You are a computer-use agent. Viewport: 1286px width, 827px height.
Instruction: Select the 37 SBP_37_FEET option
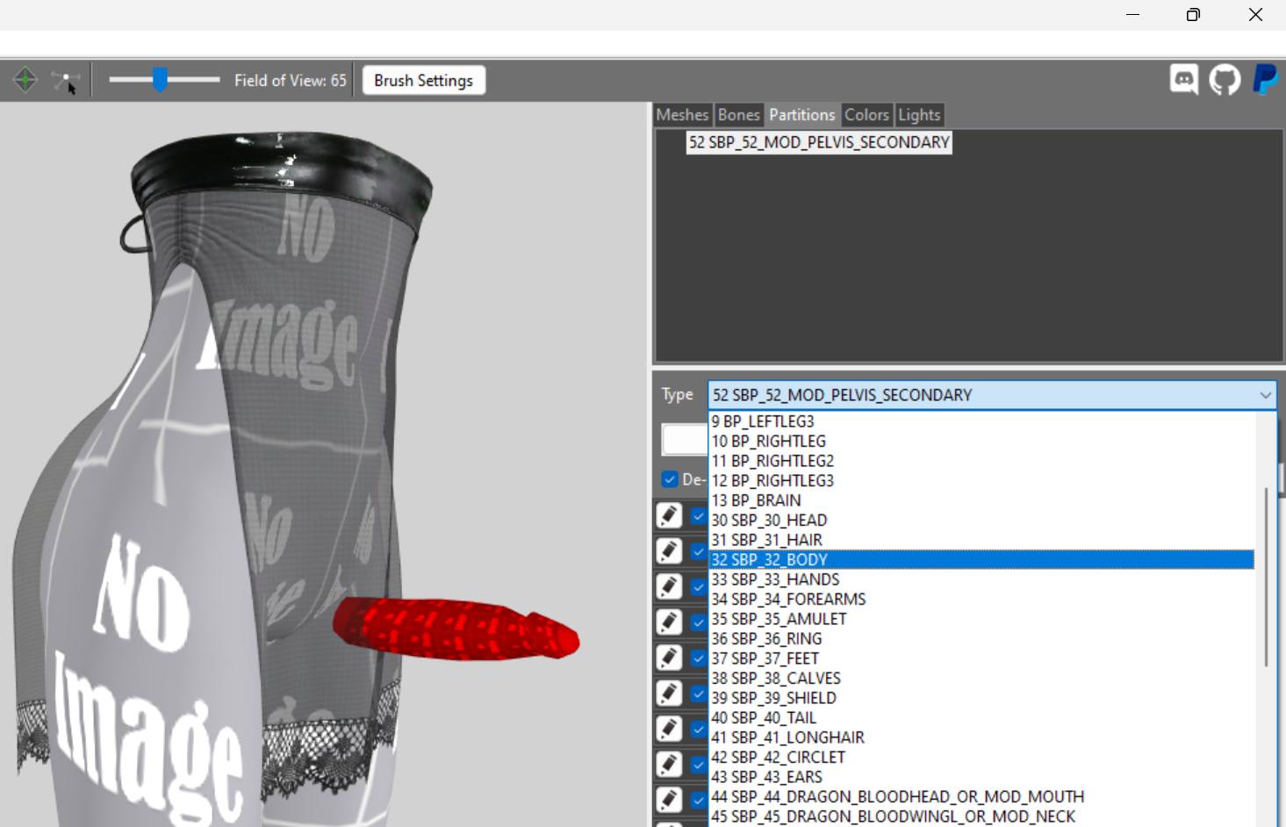pyautogui.click(x=982, y=658)
